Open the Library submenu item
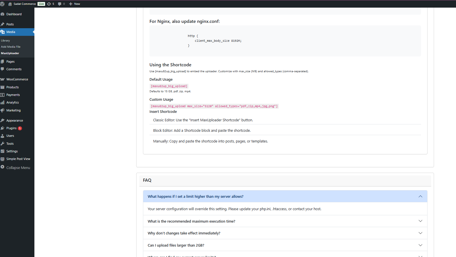The image size is (456, 257). [x=5, y=41]
